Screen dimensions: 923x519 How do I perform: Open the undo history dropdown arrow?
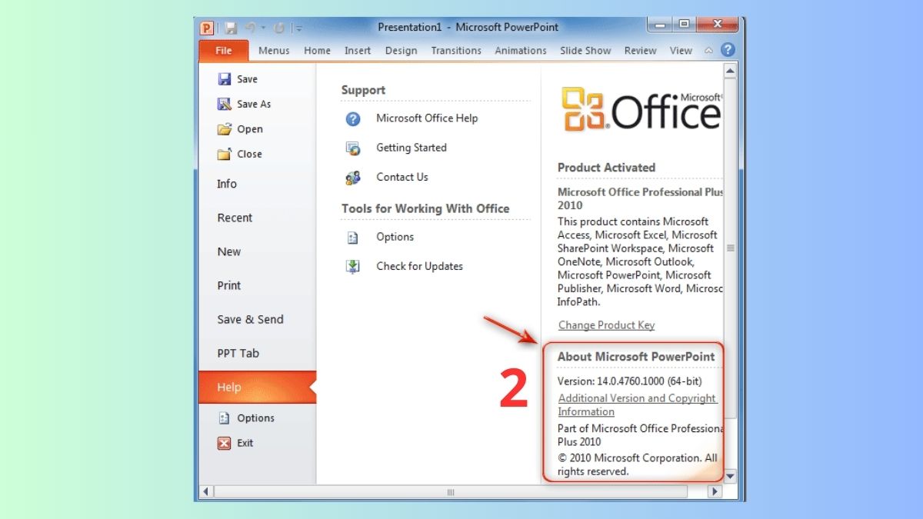coord(263,28)
